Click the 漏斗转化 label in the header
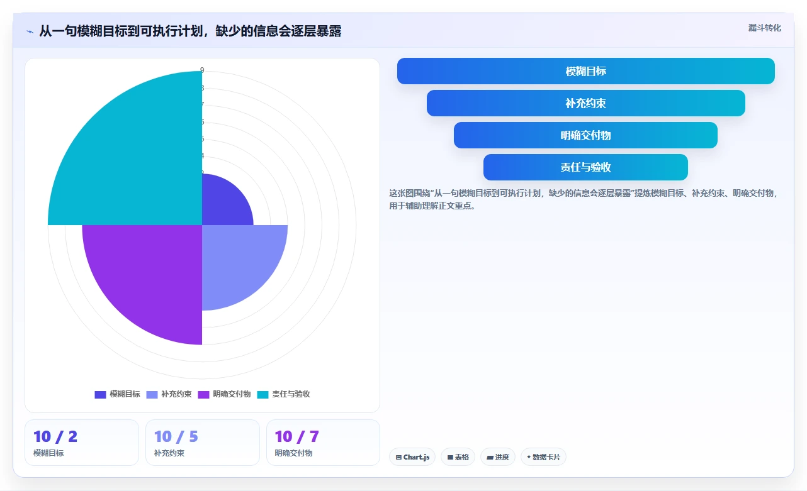 (x=765, y=28)
